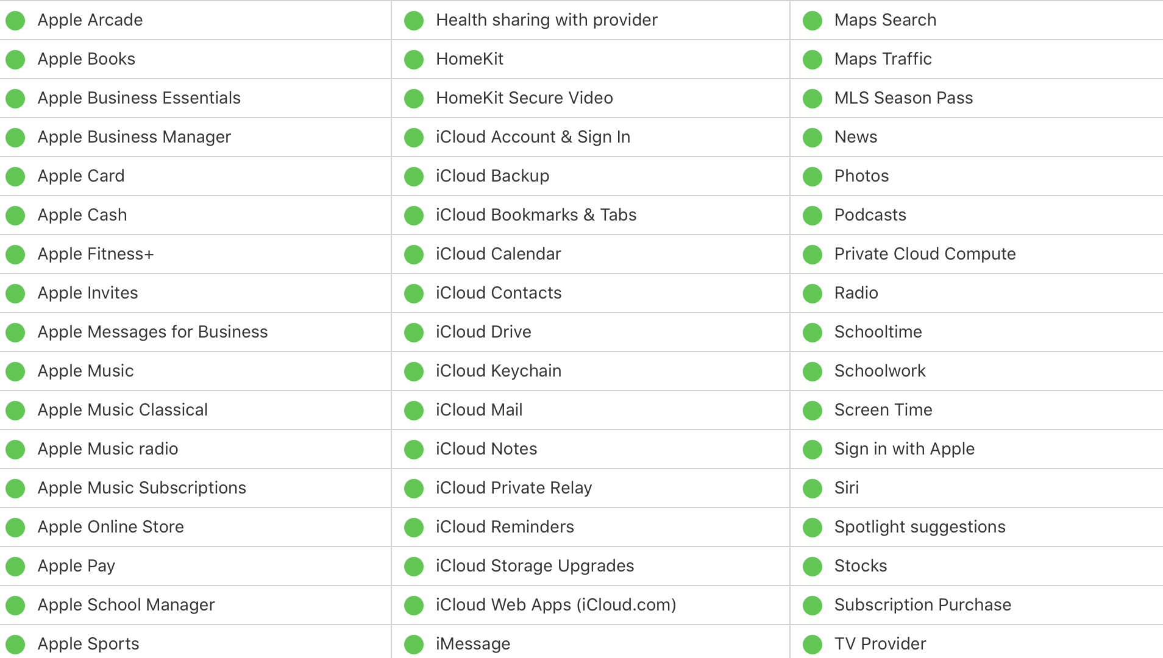
Task: Click the status dot next to iCloud Backup
Action: click(x=414, y=176)
